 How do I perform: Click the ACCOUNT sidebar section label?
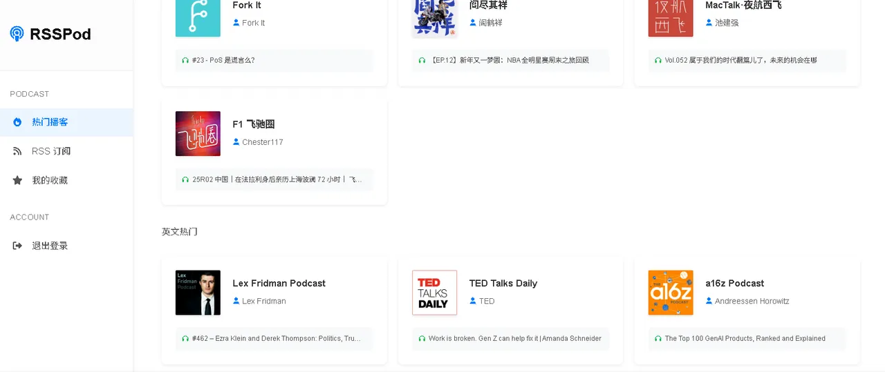click(30, 217)
